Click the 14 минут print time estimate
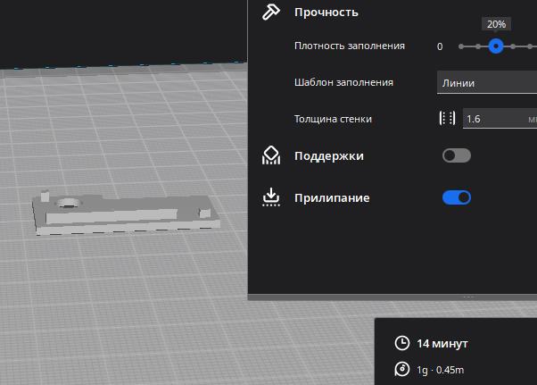The width and height of the screenshot is (537, 385). [442, 344]
